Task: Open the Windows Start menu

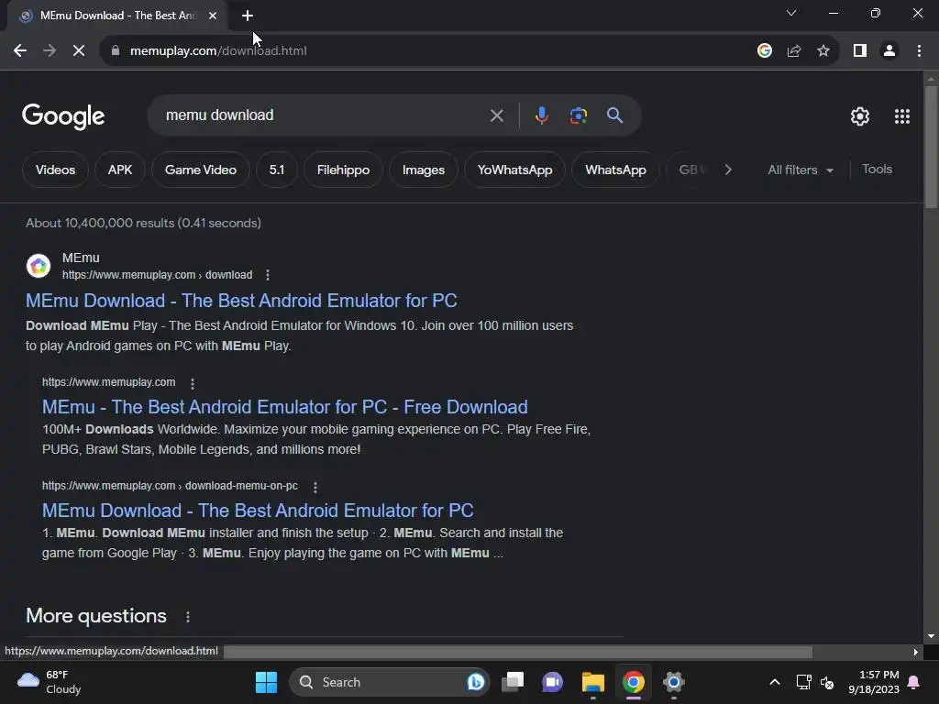Action: pyautogui.click(x=267, y=682)
